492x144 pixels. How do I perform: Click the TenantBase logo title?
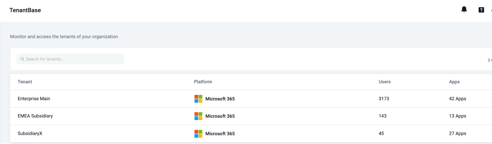[25, 10]
